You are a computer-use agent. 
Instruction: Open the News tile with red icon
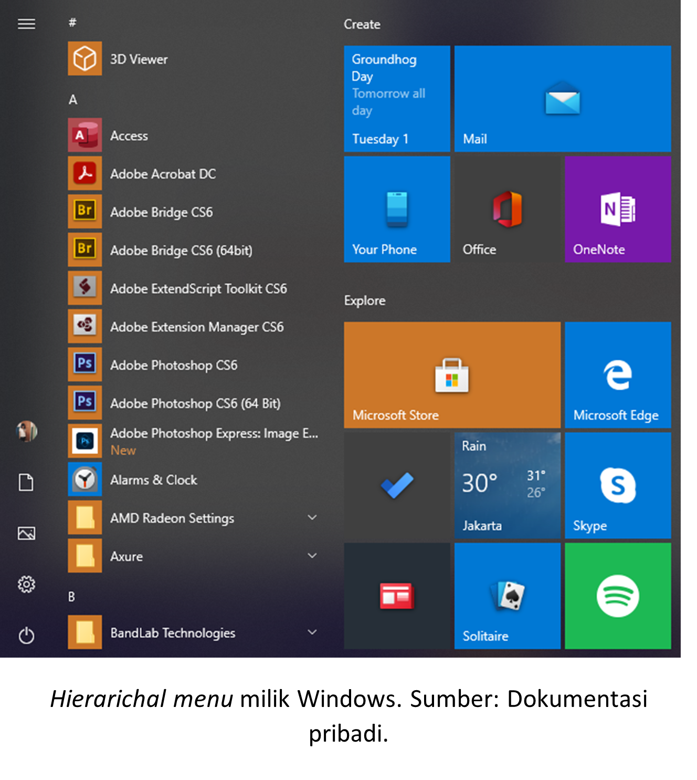click(397, 596)
